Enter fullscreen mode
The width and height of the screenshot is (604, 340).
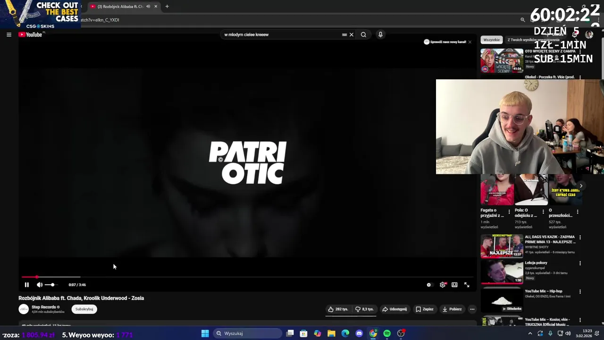point(467,285)
